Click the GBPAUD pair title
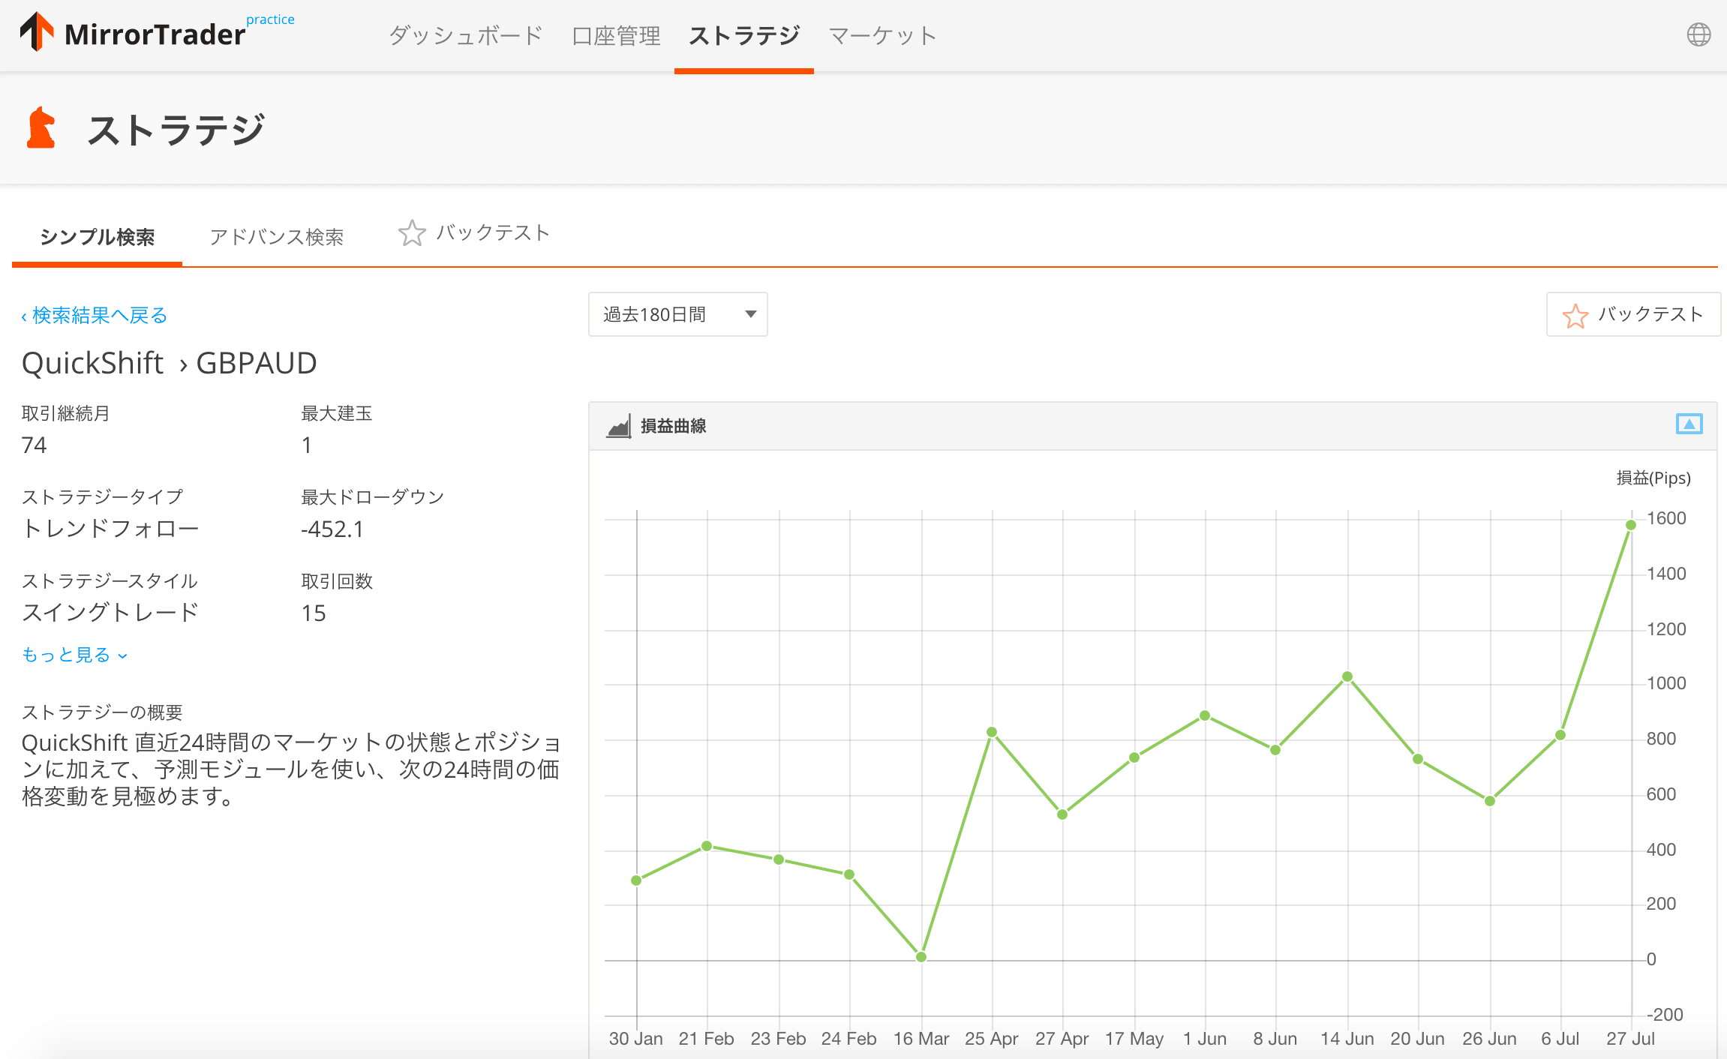1727x1059 pixels. [x=257, y=363]
